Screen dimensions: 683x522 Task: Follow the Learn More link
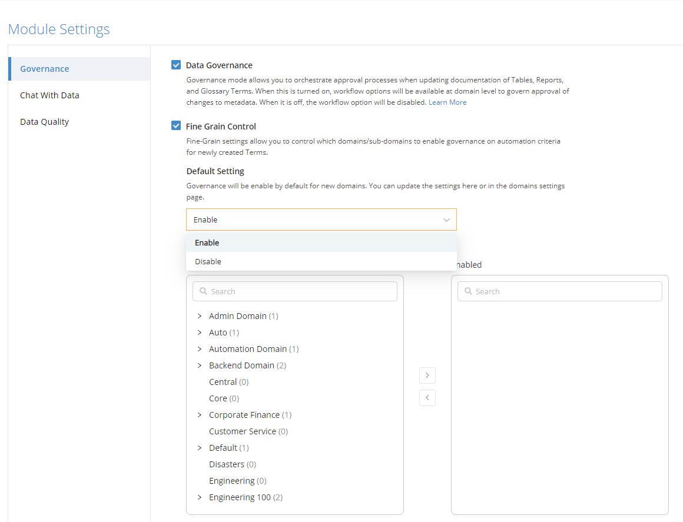447,102
